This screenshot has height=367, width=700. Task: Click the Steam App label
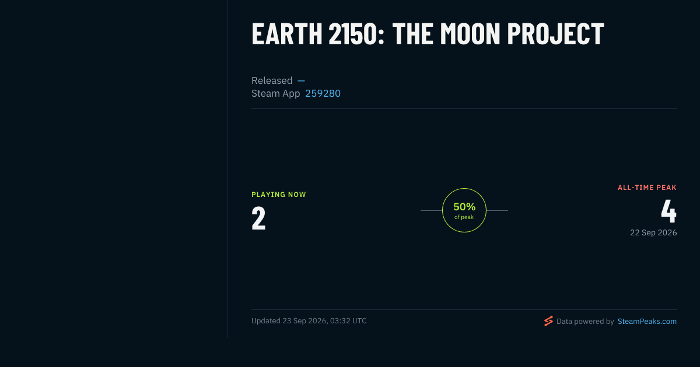coord(276,93)
